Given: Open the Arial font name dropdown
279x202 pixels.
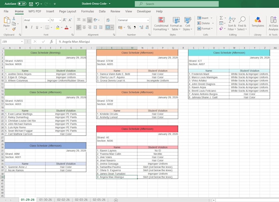Looking at the screenshot, I should (x=48, y=20).
